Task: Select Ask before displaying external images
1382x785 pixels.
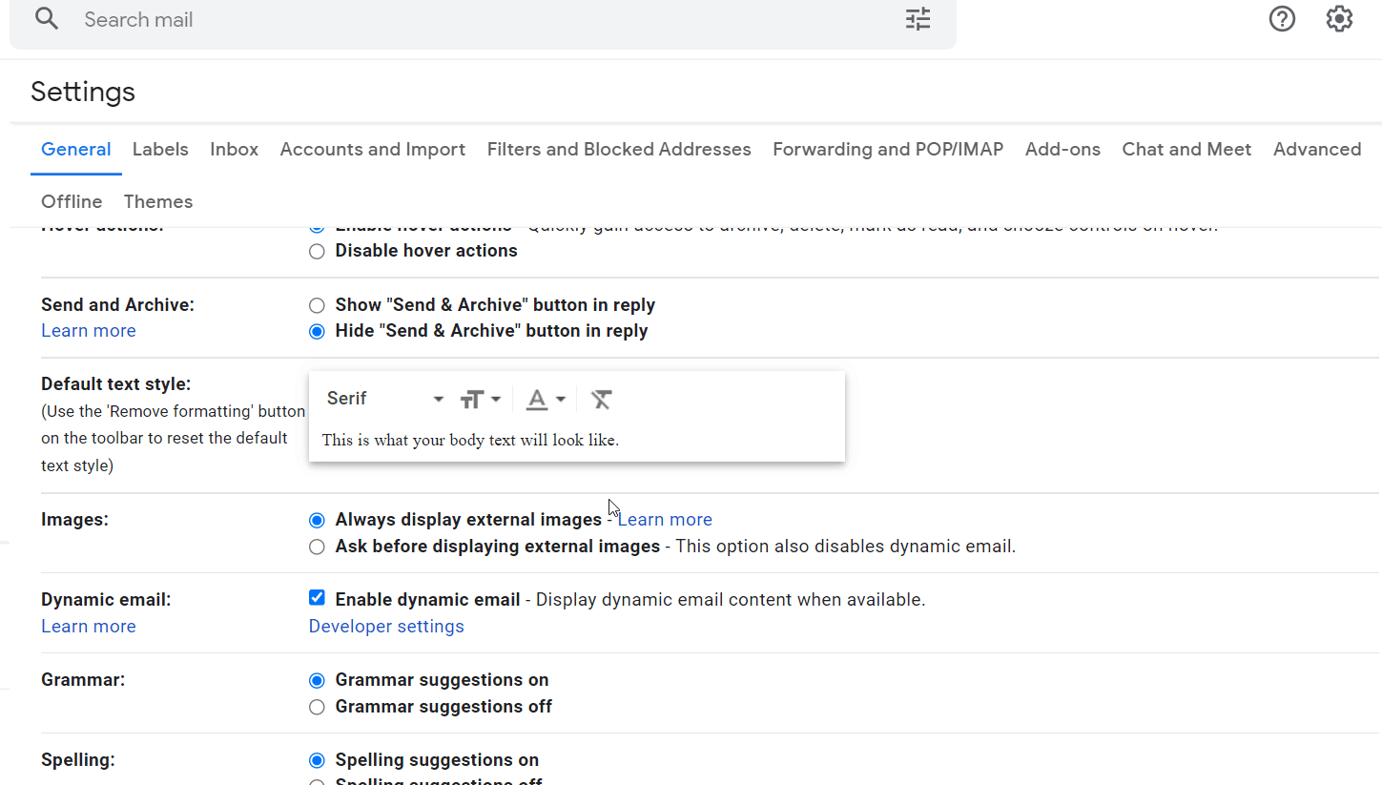Action: click(x=317, y=547)
